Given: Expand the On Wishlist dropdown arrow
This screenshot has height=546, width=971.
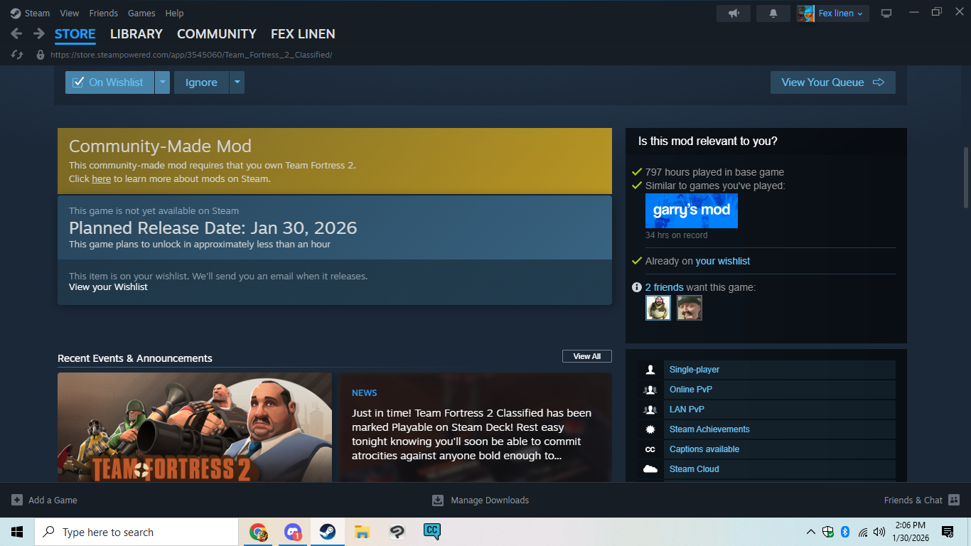Looking at the screenshot, I should coord(163,82).
